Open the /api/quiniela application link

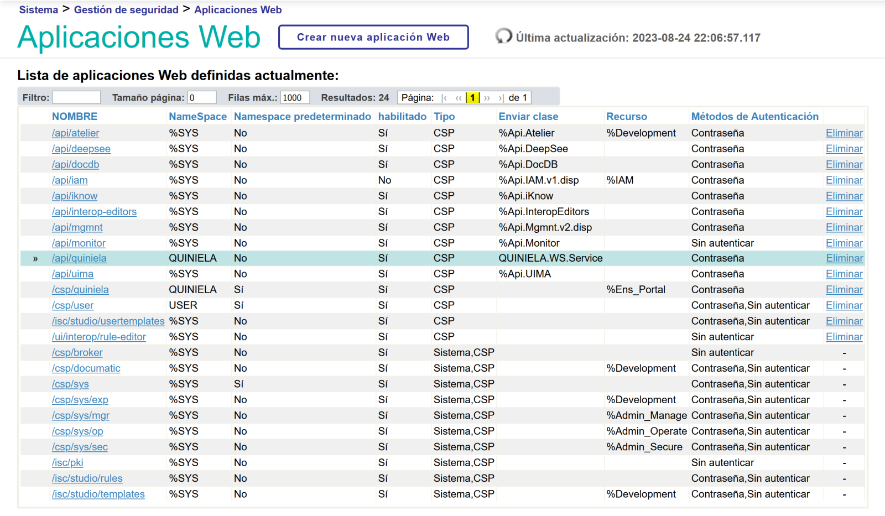click(x=79, y=258)
